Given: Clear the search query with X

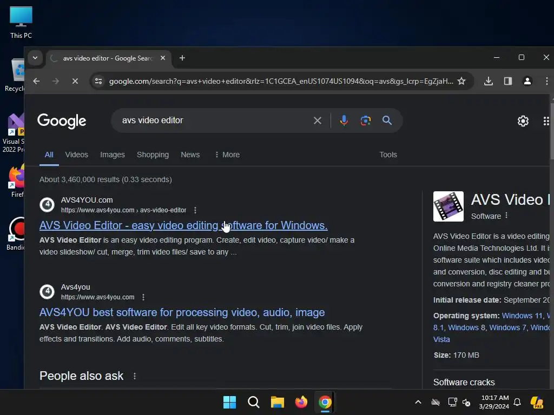Looking at the screenshot, I should (x=318, y=121).
